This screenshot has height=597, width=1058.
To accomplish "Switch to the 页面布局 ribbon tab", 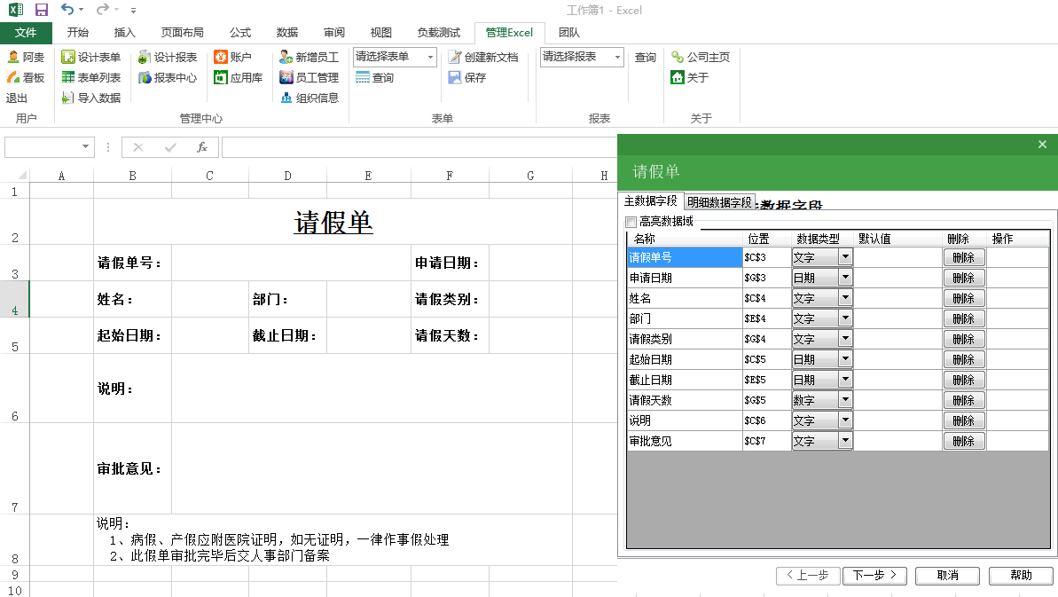I will tap(182, 33).
